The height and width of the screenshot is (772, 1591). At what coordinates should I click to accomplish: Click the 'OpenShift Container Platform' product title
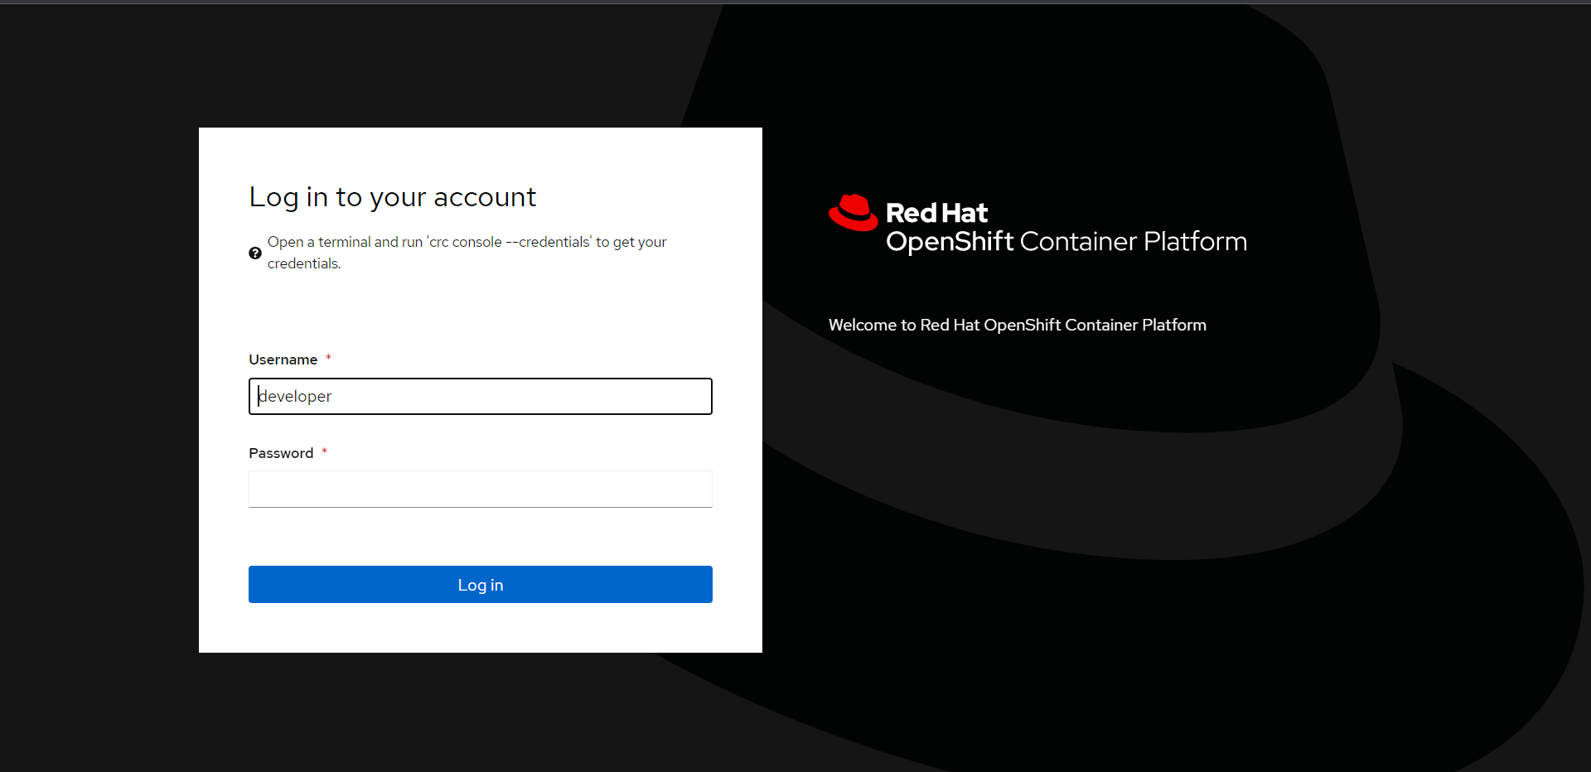click(1066, 241)
